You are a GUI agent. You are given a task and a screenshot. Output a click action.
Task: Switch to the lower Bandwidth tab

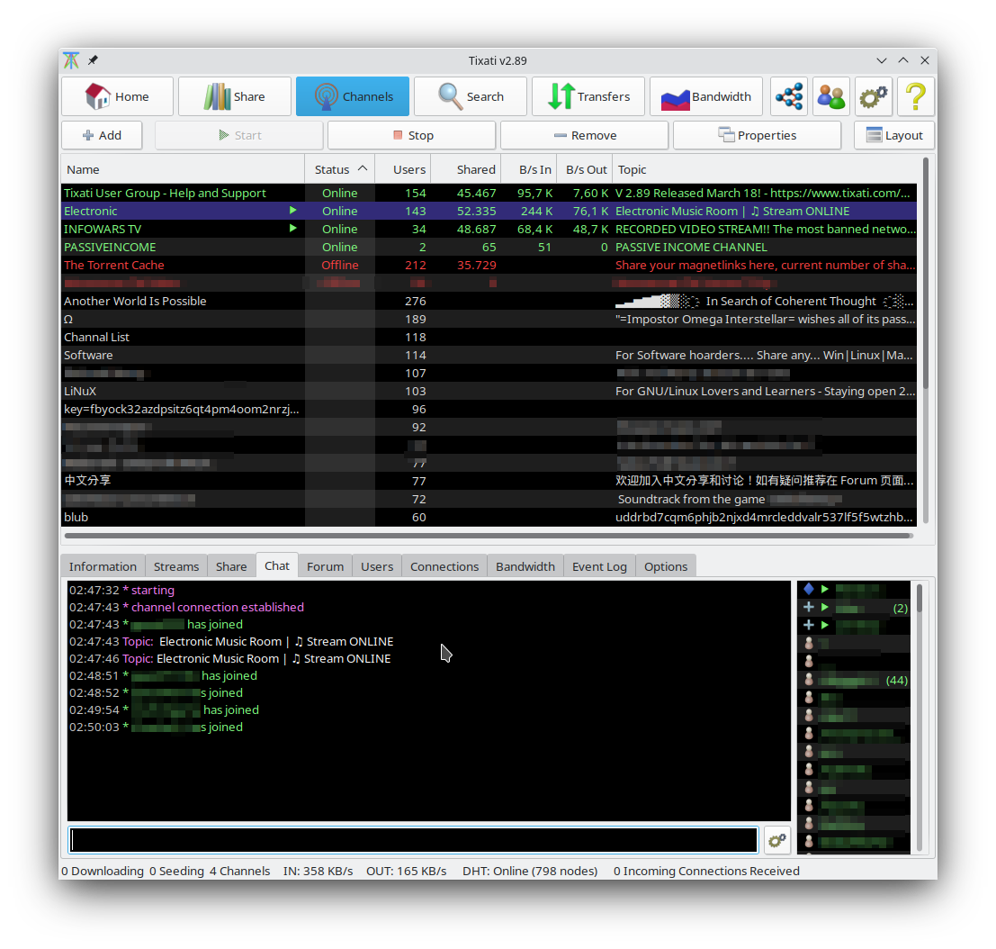click(525, 566)
